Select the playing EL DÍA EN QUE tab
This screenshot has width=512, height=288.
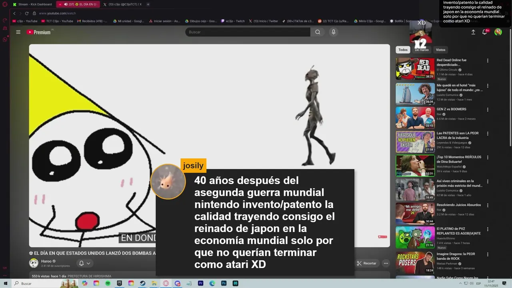click(78, 4)
